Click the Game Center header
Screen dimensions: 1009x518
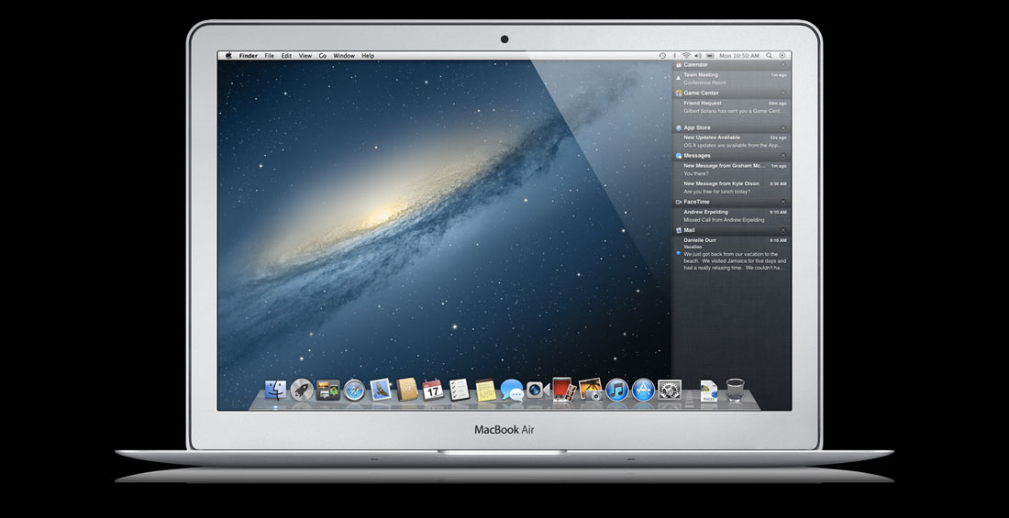click(x=732, y=93)
